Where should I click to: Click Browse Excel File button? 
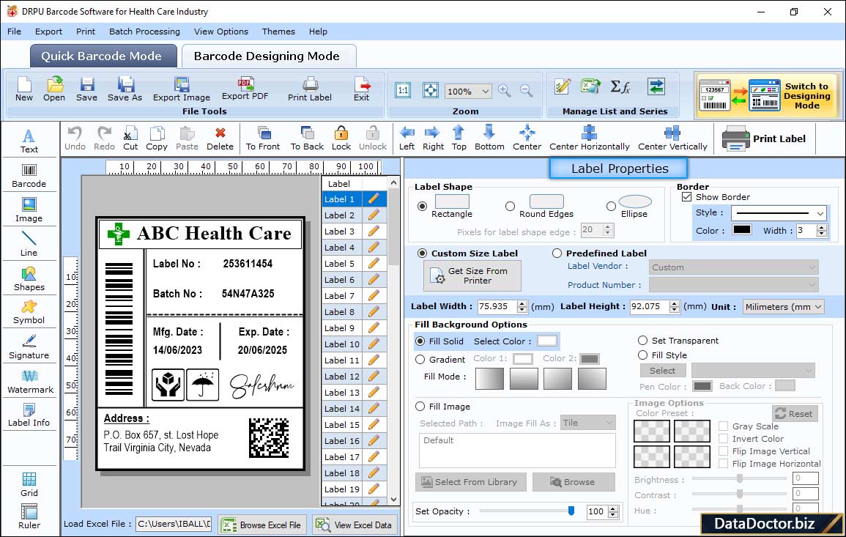[263, 525]
